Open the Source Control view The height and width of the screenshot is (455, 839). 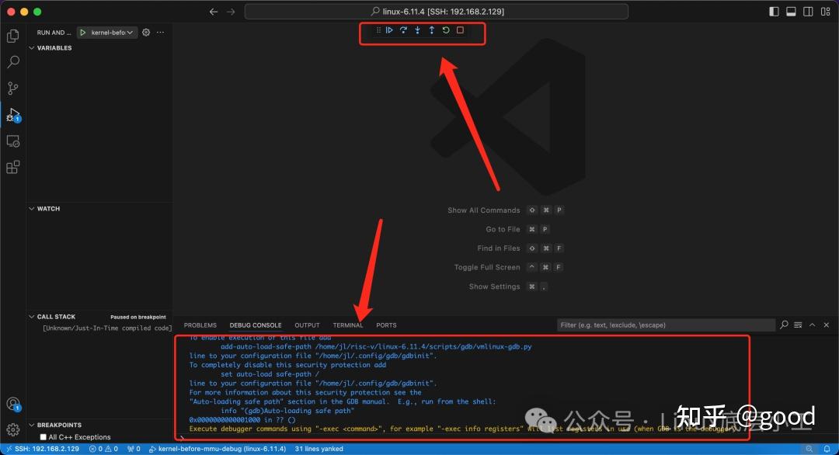coord(12,88)
